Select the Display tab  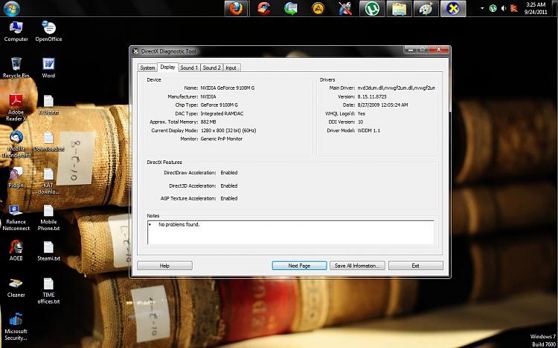167,67
